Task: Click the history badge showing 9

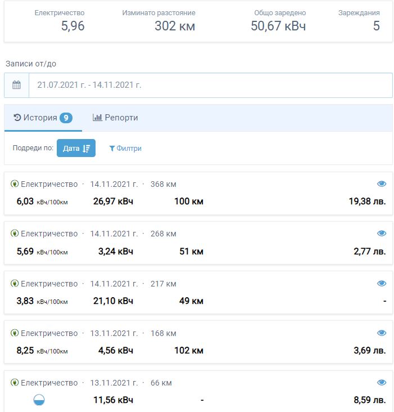Action: [66, 118]
